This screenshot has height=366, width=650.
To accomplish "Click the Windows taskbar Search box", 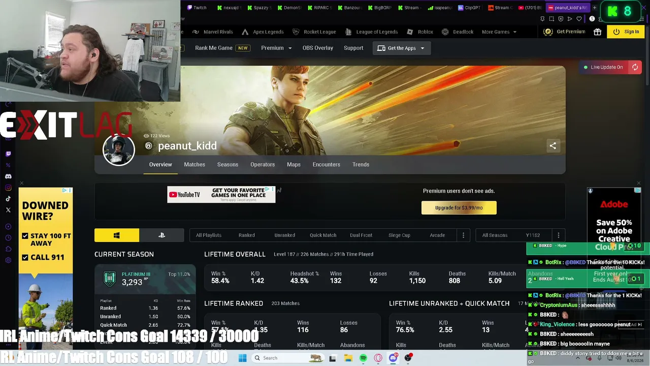I will [288, 358].
